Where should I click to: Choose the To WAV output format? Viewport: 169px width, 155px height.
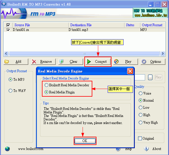tap(10, 91)
